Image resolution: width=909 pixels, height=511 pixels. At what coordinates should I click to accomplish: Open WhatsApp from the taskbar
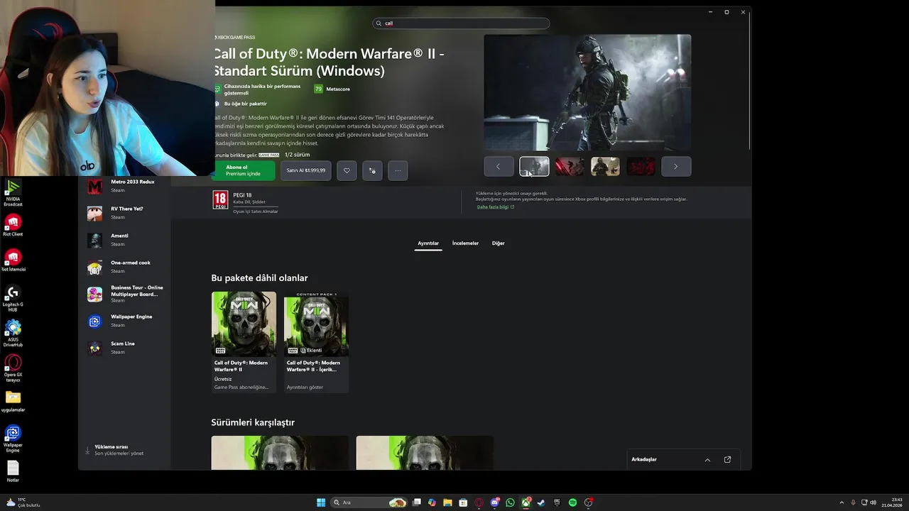coord(510,502)
